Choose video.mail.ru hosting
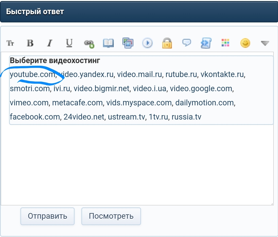Screen dimensions: 278x237 coord(139,74)
